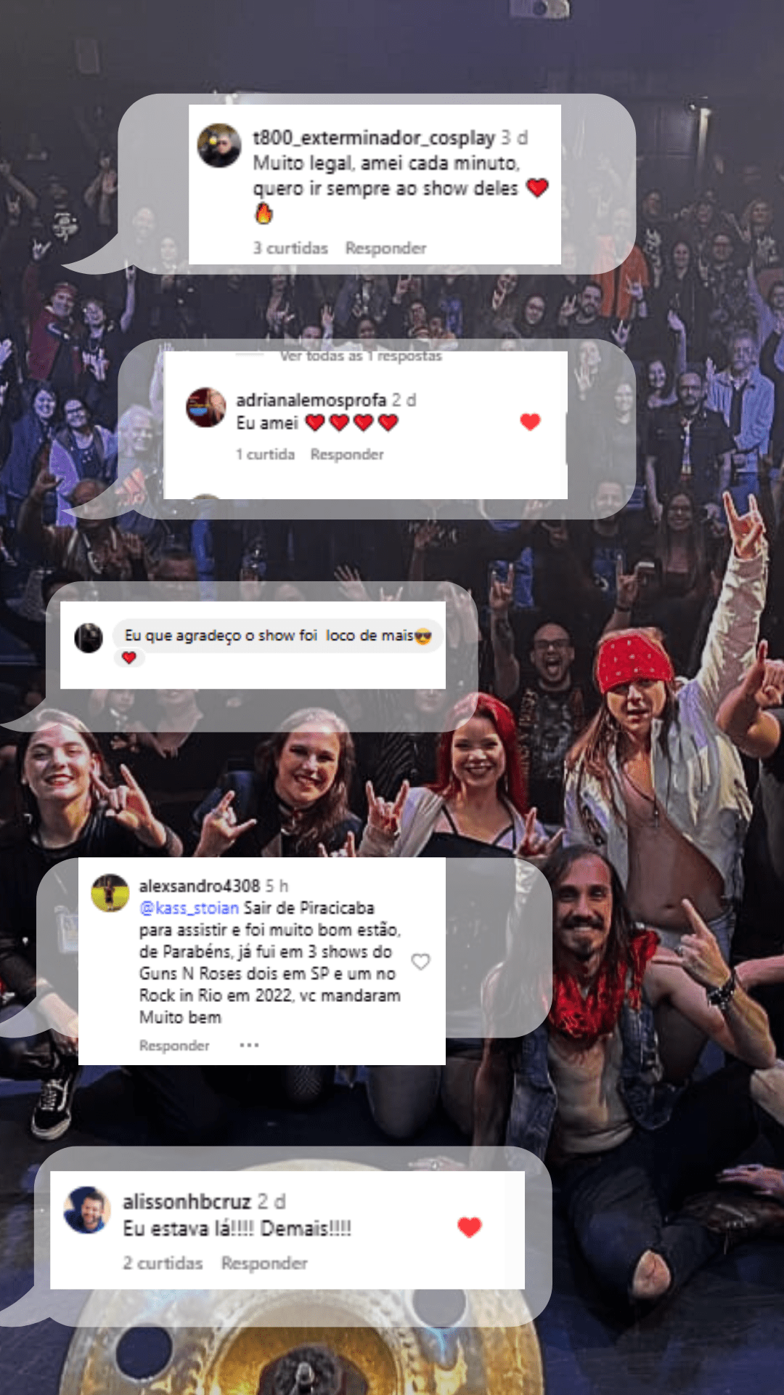Screen dimensions: 784x1395
Task: Select Responder under adrianalemosprofa's comment
Action: 347,454
